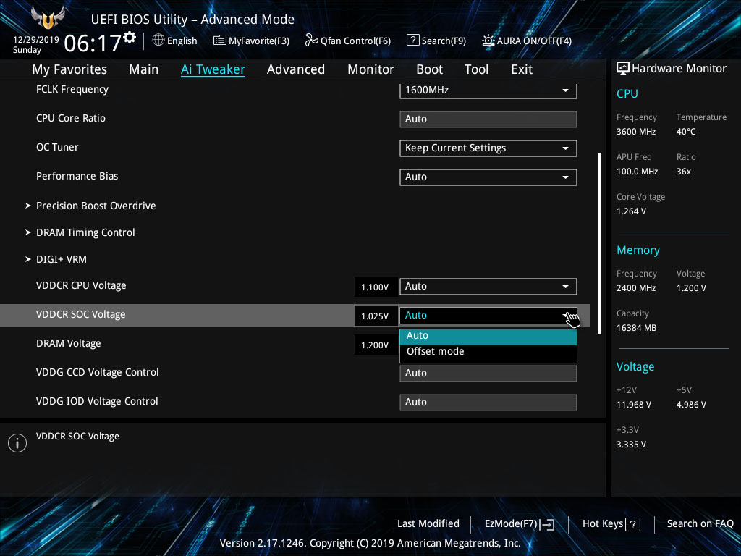Viewport: 741px width, 556px height.
Task: Open the Tool tab
Action: [476, 69]
